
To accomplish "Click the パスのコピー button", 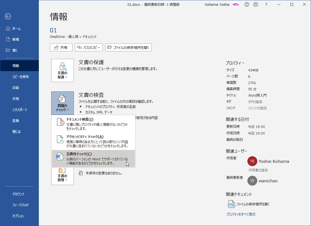I will coord(89,47).
